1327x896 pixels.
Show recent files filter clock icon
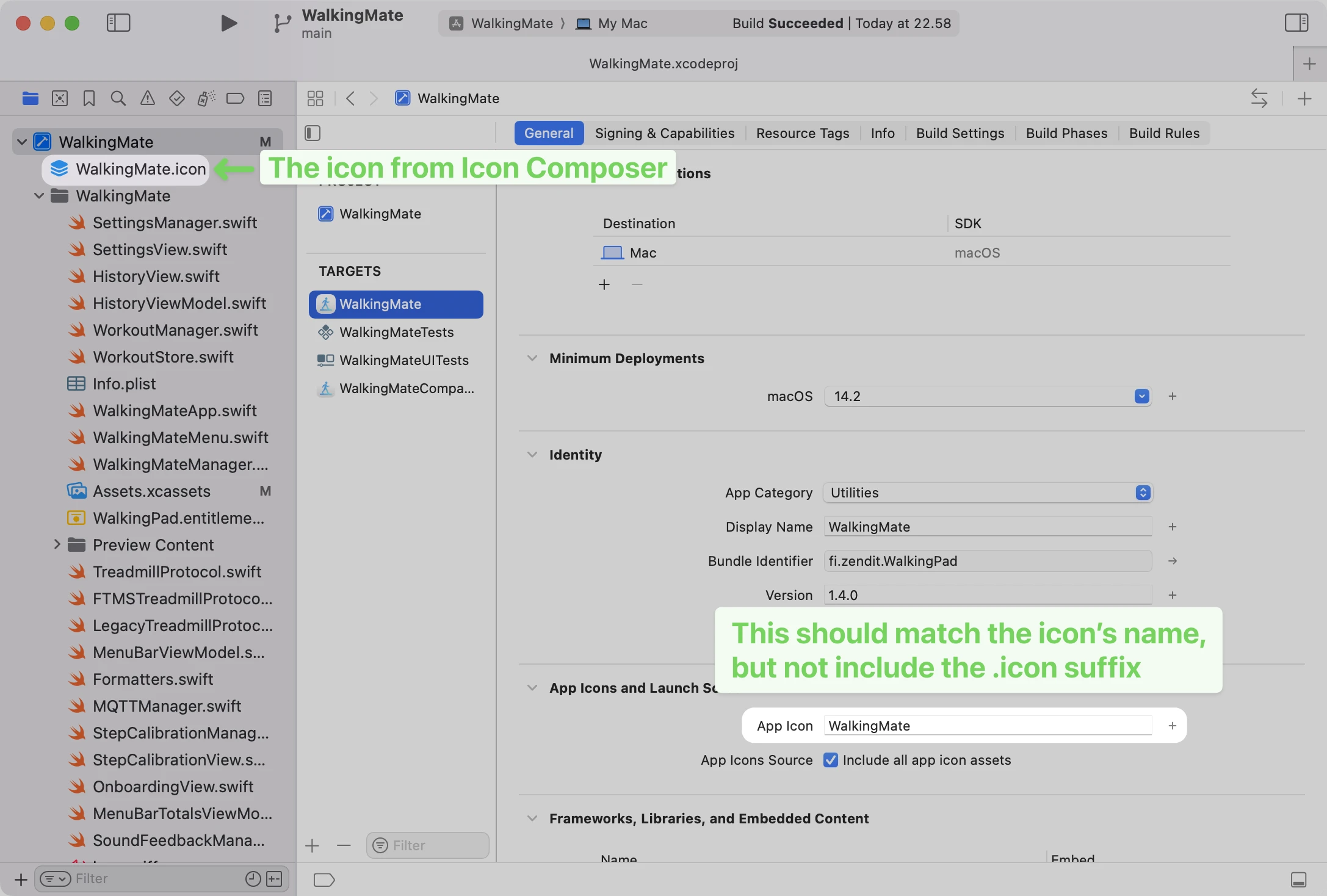253,879
